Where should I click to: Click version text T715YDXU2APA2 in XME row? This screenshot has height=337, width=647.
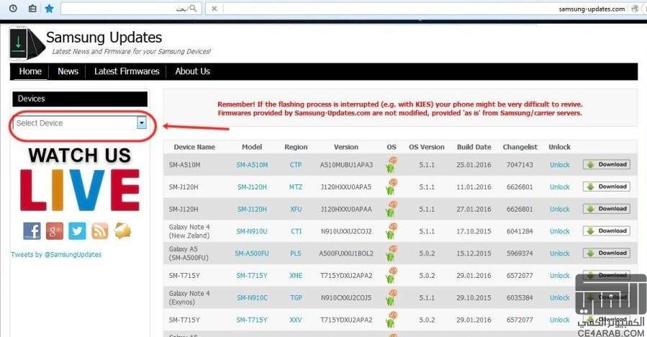[x=346, y=276]
